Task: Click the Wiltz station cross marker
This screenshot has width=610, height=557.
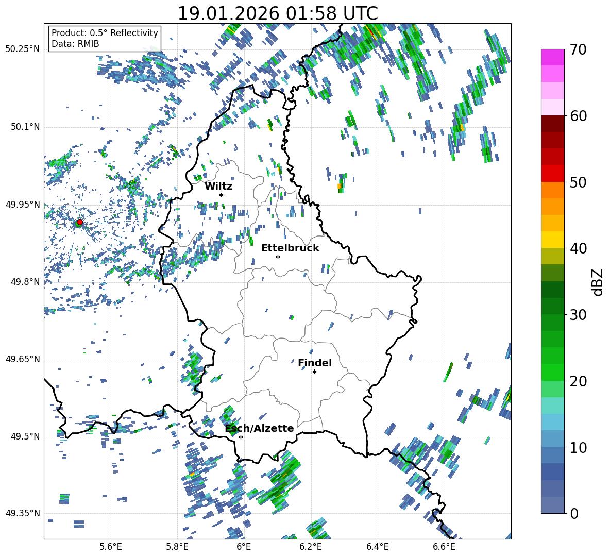Action: (x=222, y=195)
